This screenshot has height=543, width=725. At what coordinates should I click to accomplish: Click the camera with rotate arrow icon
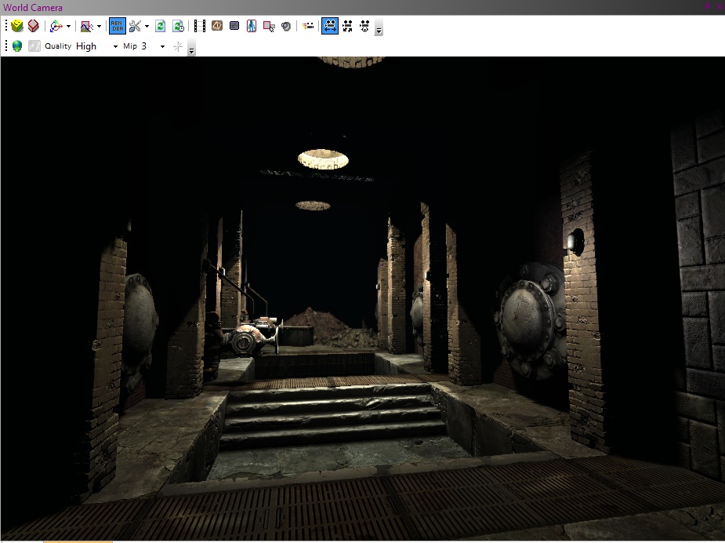click(364, 26)
